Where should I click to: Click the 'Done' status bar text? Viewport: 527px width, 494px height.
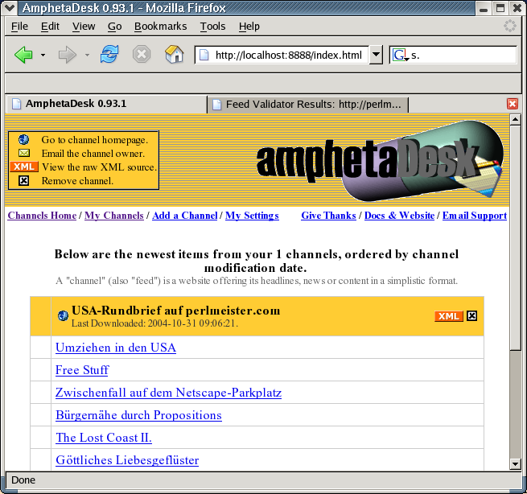pos(23,480)
